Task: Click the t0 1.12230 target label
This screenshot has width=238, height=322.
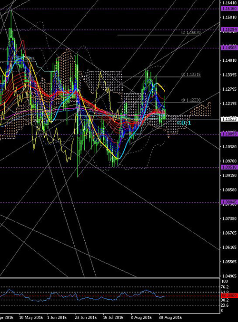Action: [x=191, y=100]
